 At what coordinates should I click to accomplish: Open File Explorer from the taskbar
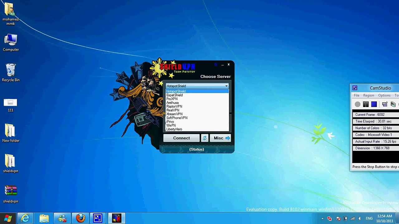[x=44, y=218]
